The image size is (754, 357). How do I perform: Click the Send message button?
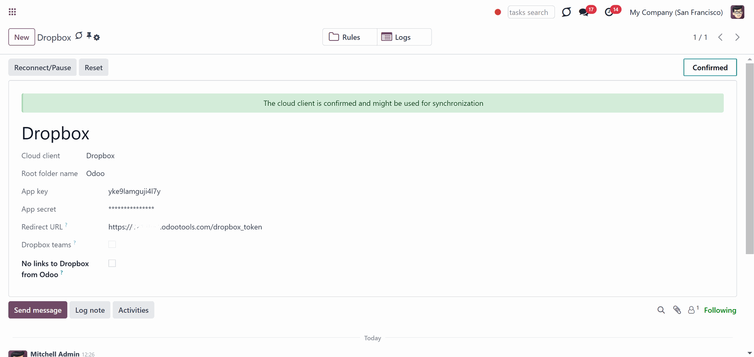(x=38, y=310)
